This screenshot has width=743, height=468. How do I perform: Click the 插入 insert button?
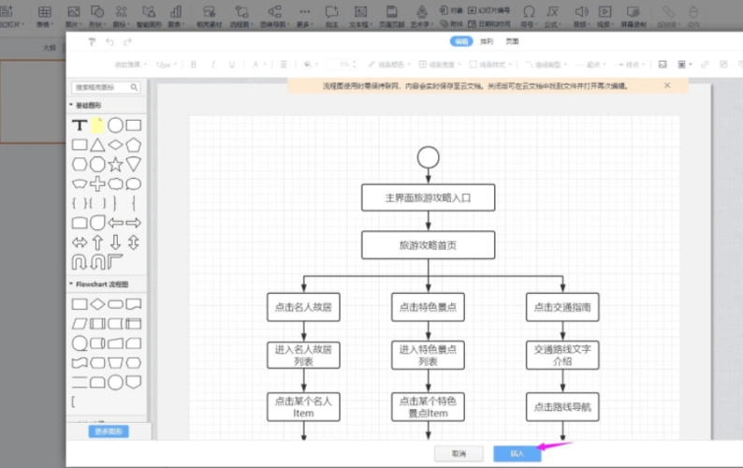click(x=517, y=453)
